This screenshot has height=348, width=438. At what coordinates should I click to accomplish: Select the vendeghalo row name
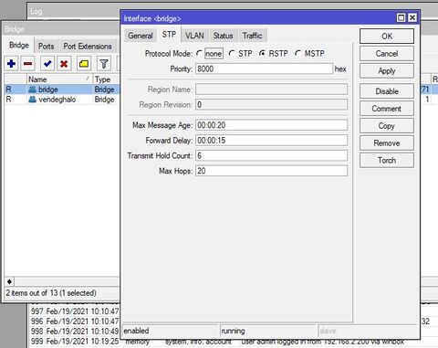point(57,100)
